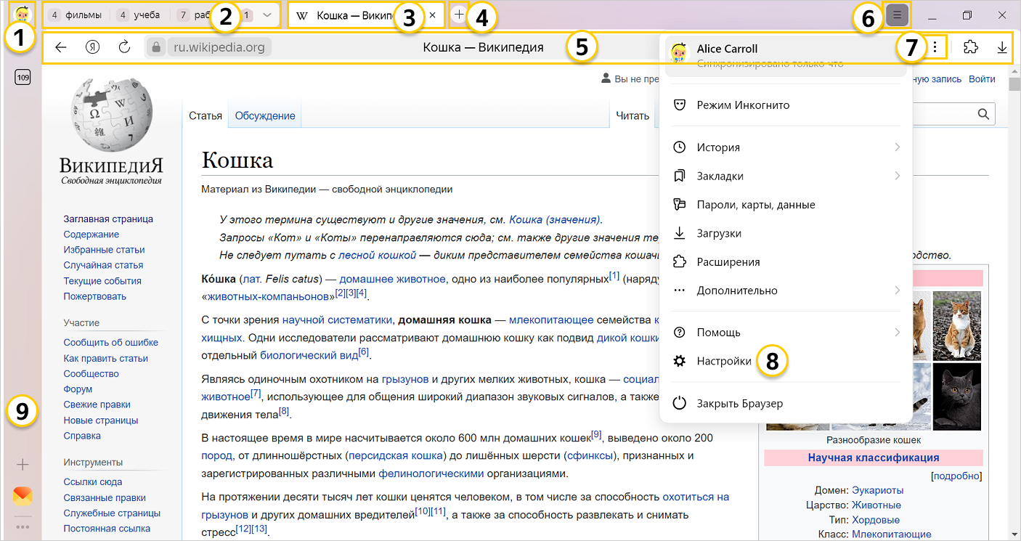
Task: Close the Кошка — Википедия tab
Action: pos(433,15)
